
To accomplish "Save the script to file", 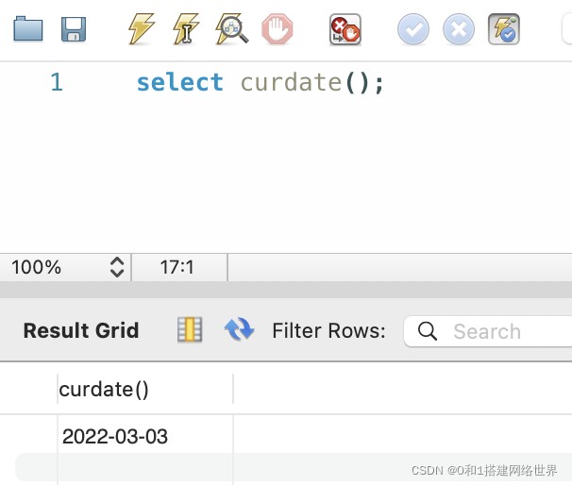I will tap(74, 29).
